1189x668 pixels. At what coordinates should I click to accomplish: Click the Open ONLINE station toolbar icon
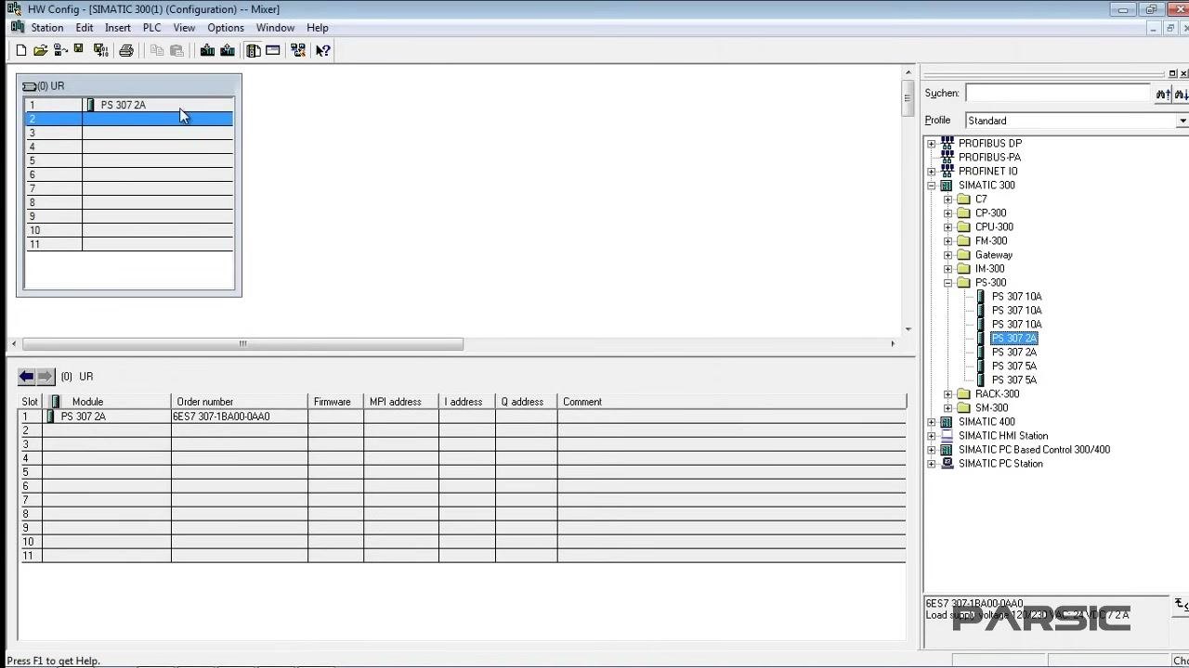[x=60, y=51]
